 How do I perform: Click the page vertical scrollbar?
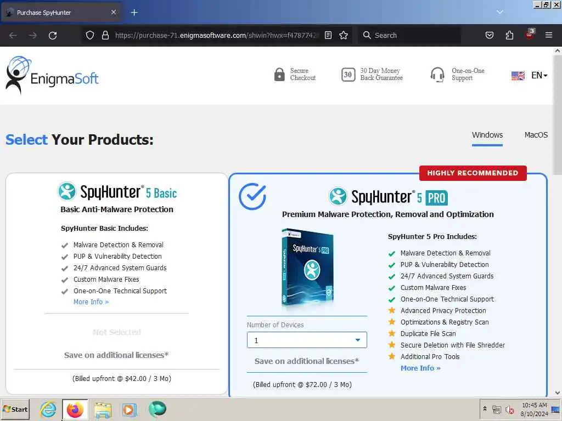pos(558,115)
